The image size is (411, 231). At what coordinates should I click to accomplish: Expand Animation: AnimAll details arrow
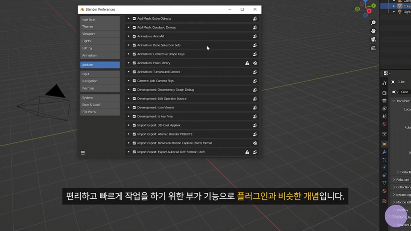(128, 37)
